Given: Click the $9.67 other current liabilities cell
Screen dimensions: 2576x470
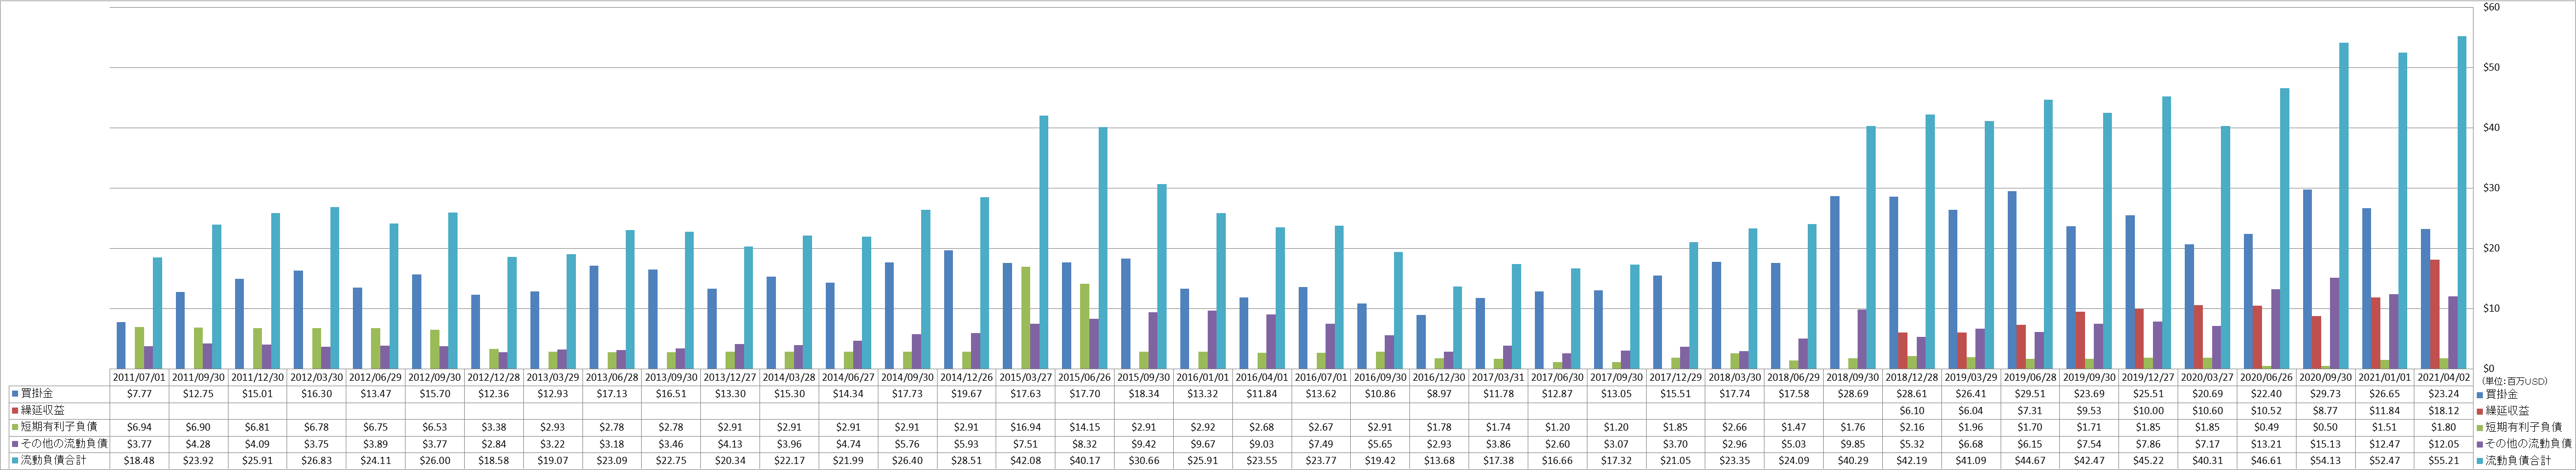Looking at the screenshot, I should click(1203, 443).
